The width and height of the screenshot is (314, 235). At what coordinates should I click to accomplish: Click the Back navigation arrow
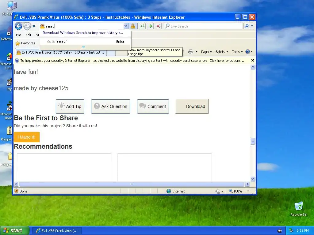pos(19,26)
